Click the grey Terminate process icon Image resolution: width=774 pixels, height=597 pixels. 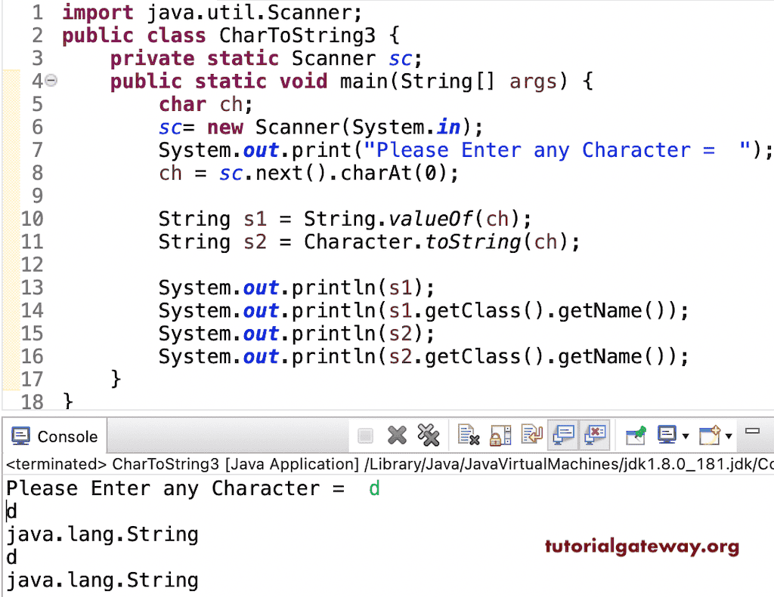click(366, 435)
